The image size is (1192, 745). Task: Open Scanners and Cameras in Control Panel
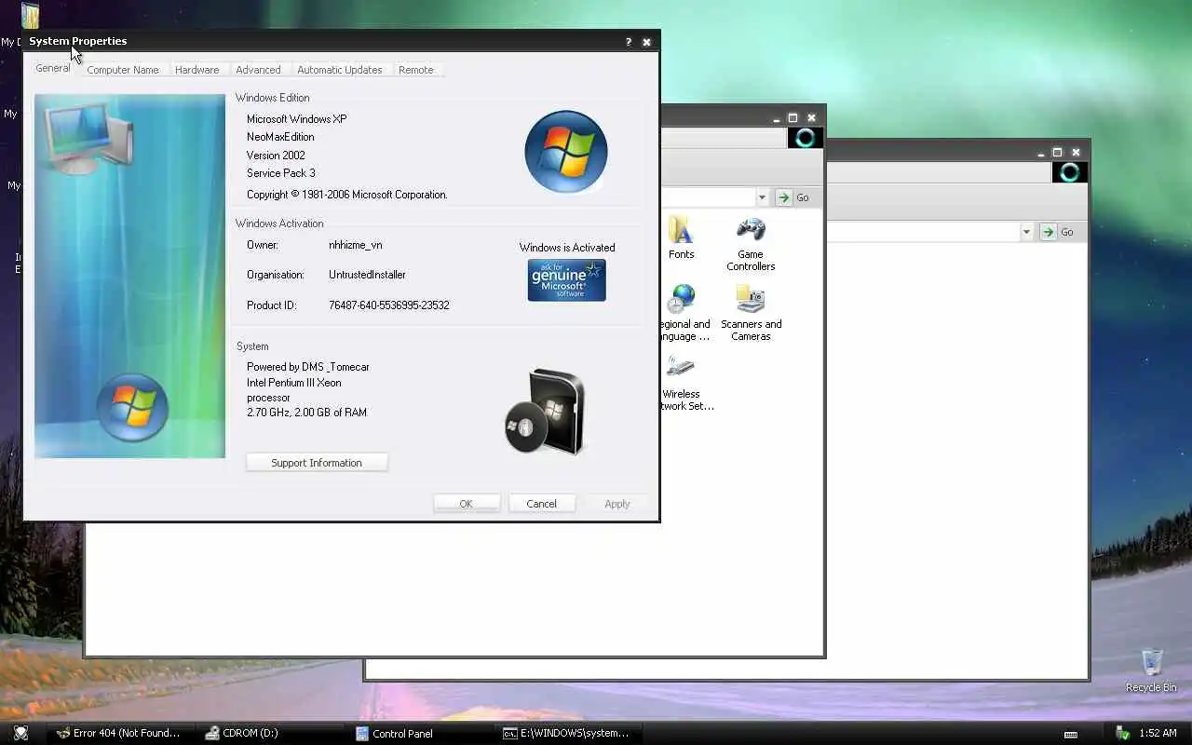pos(751,313)
